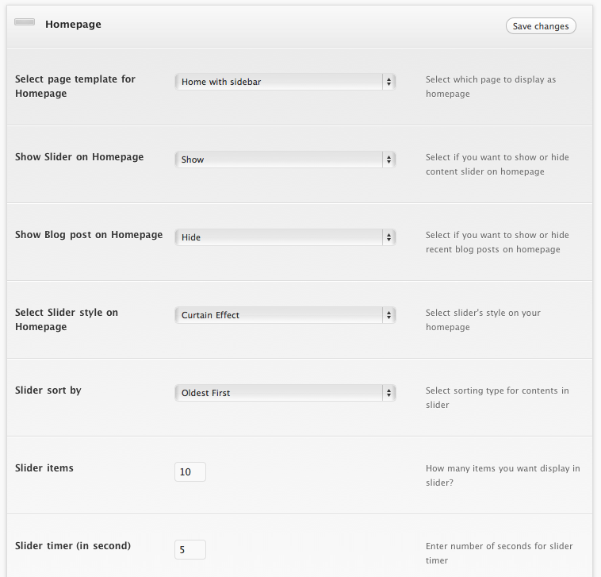Click the Slider items label

tap(44, 468)
